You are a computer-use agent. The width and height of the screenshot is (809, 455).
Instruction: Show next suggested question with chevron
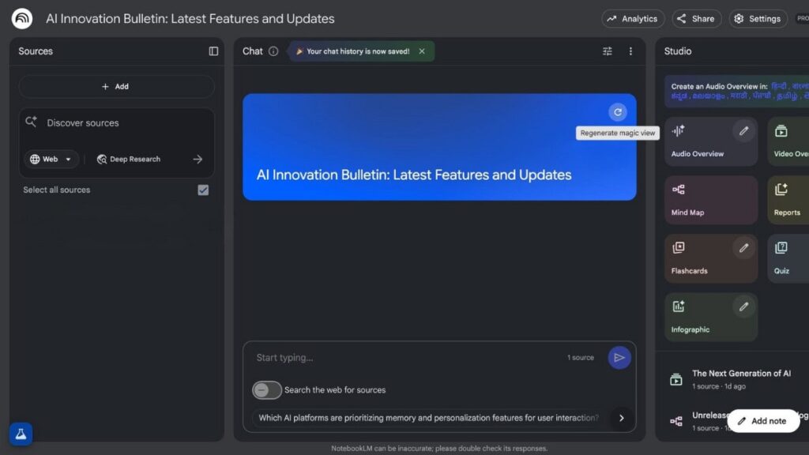click(621, 418)
